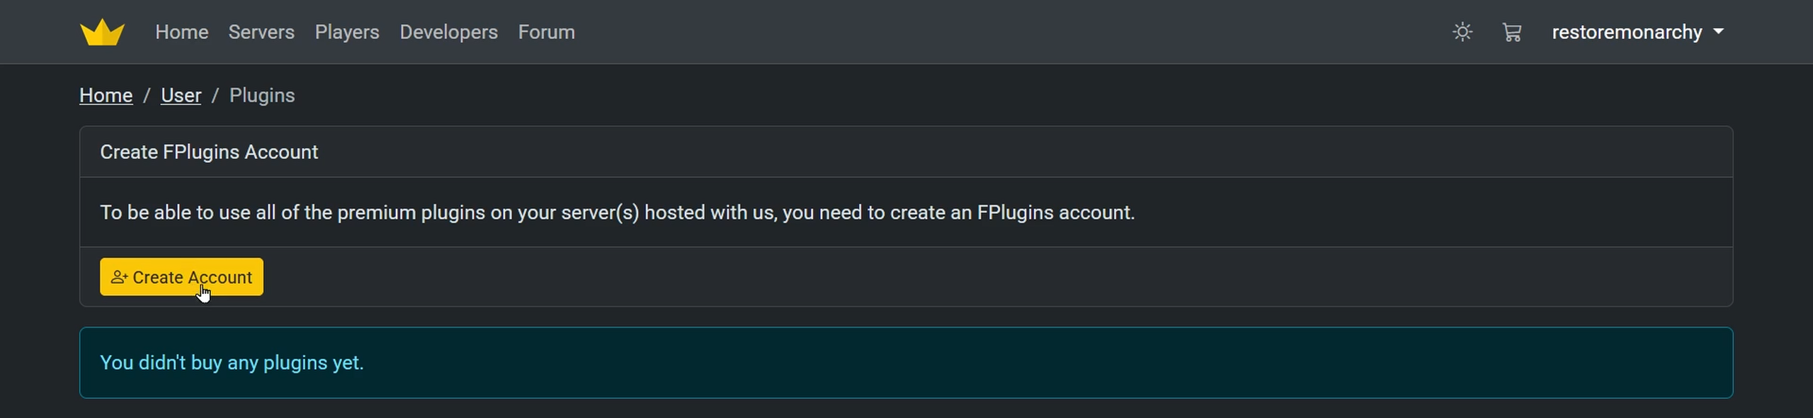Navigate to the Players section
Image resolution: width=1813 pixels, height=418 pixels.
[x=347, y=32]
